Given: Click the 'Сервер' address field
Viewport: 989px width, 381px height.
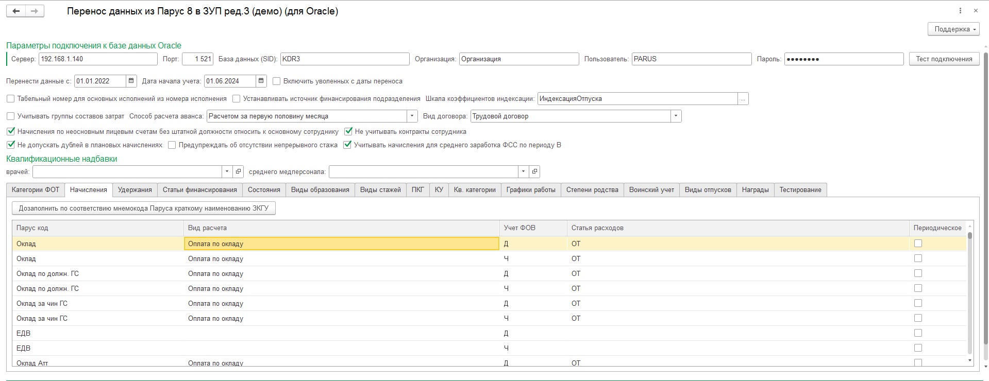Looking at the screenshot, I should (98, 59).
